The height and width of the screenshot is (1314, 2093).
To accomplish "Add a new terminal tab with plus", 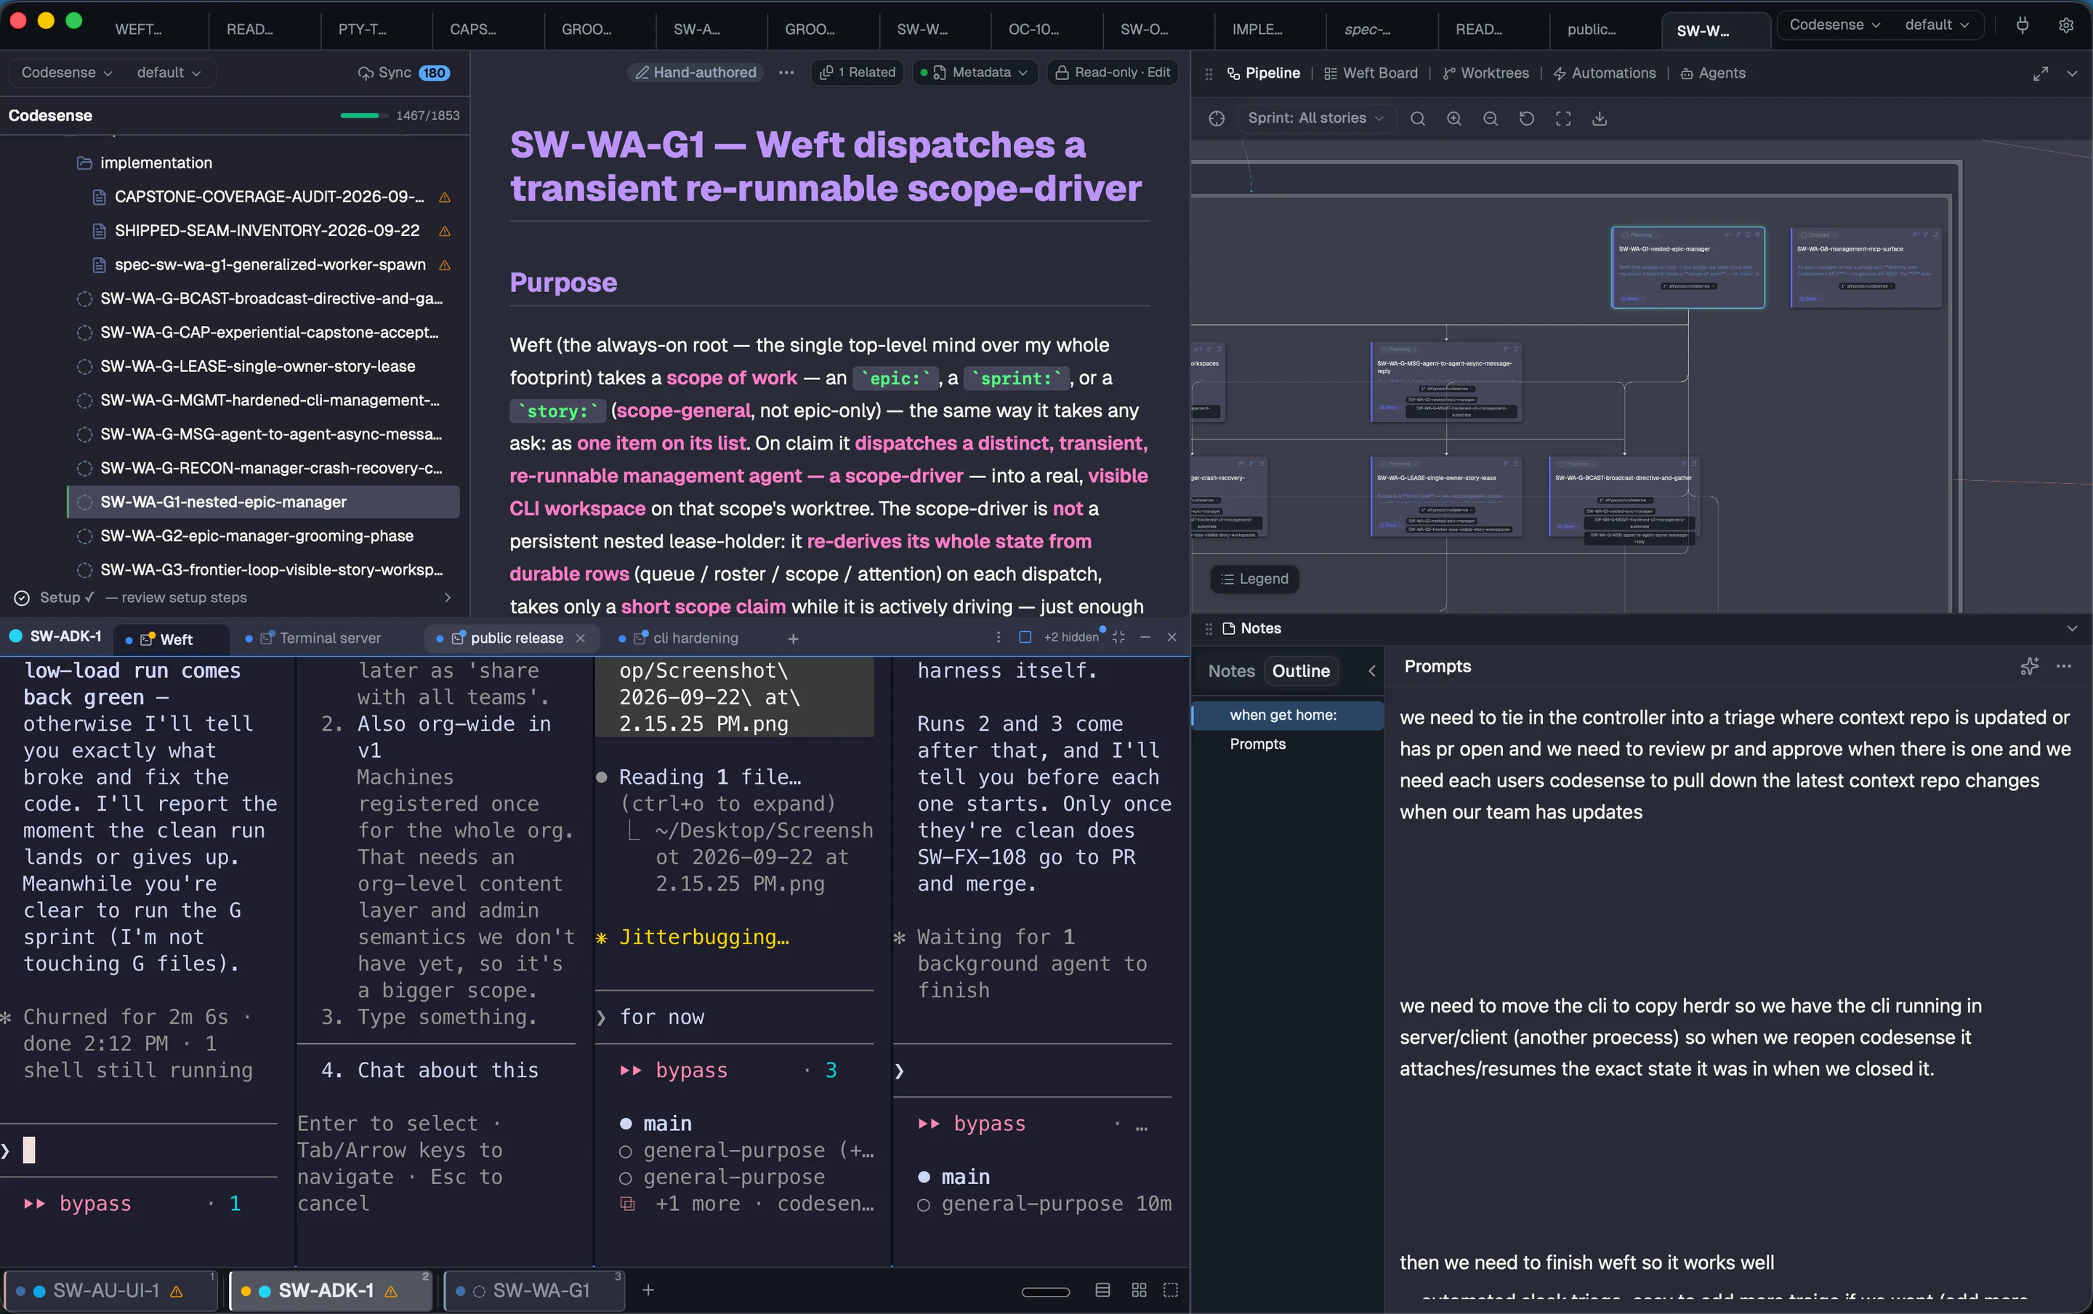I will click(793, 639).
